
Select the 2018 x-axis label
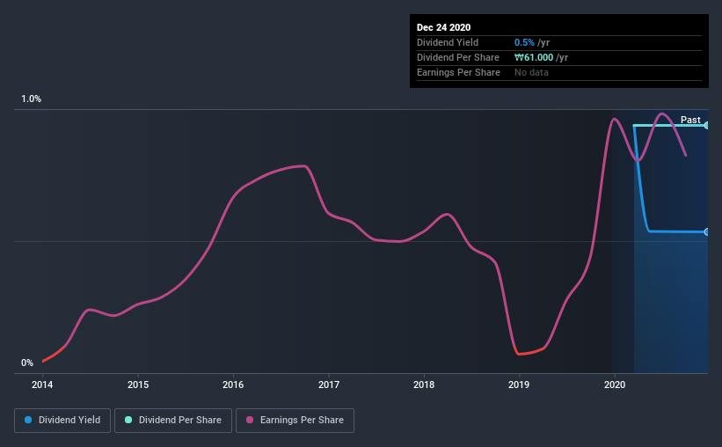coord(424,385)
